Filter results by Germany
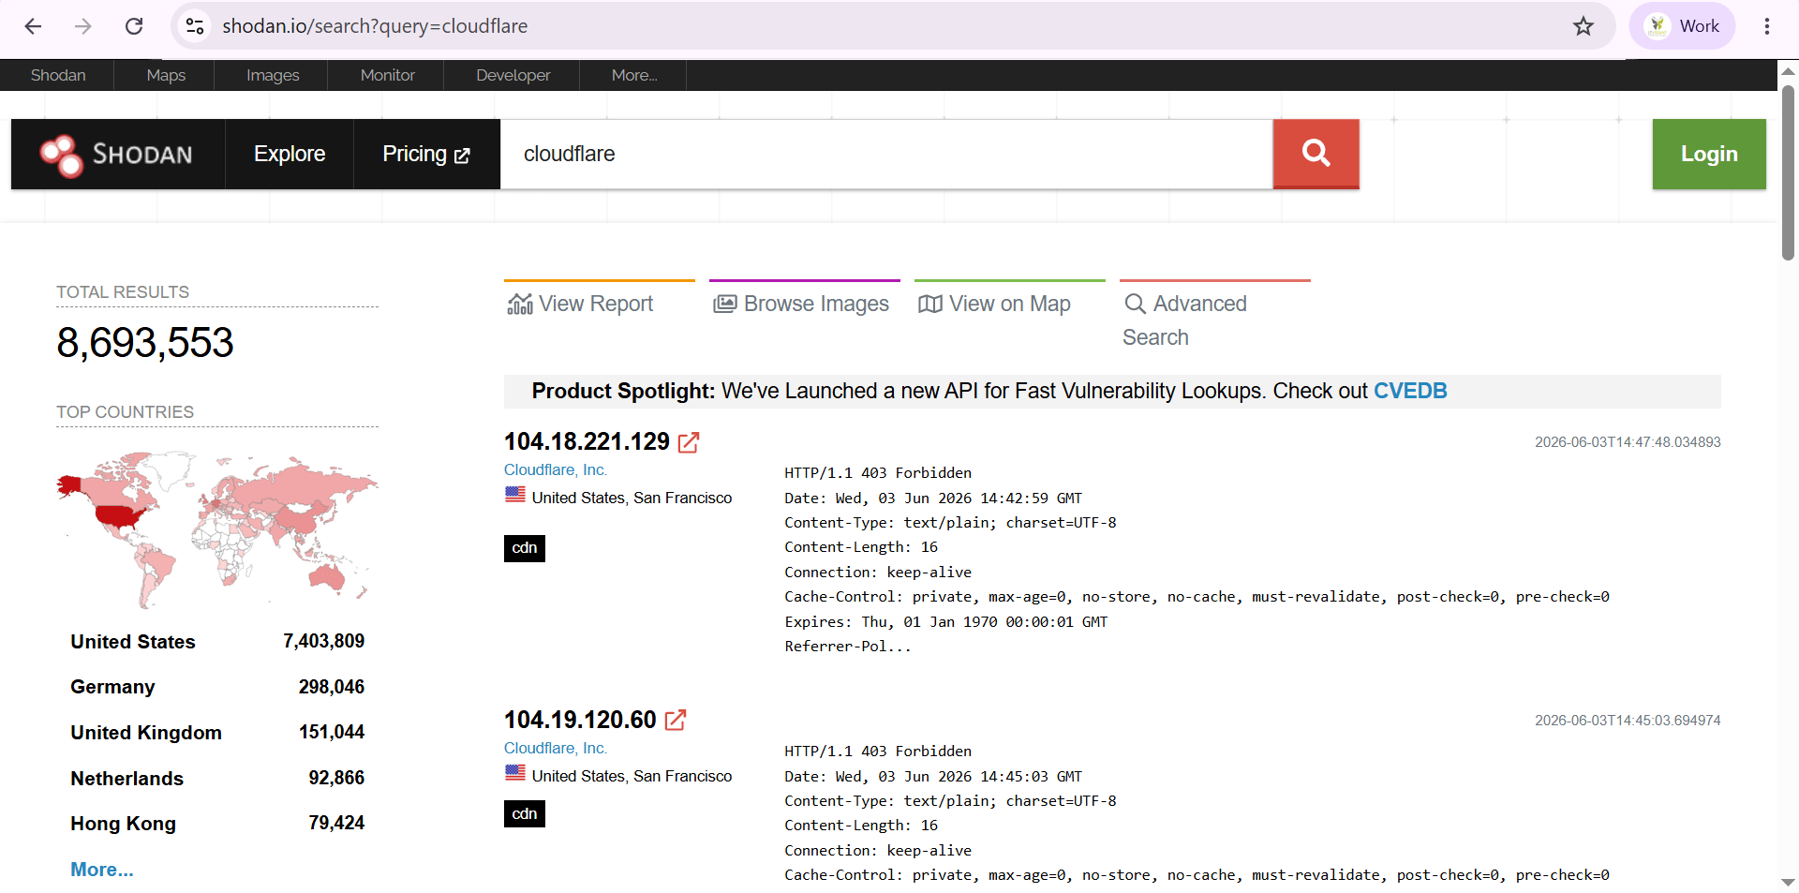 coord(112,687)
